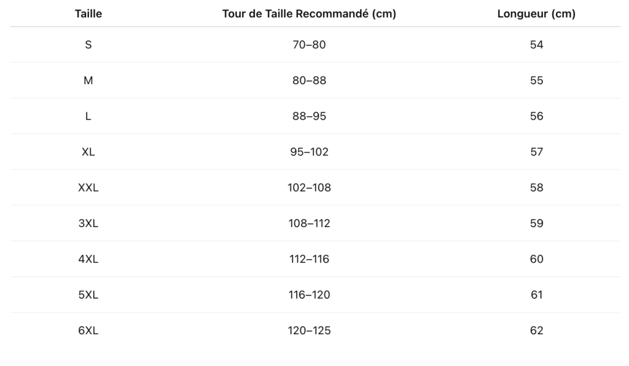Select length value 62
629x366 pixels.
tap(536, 330)
